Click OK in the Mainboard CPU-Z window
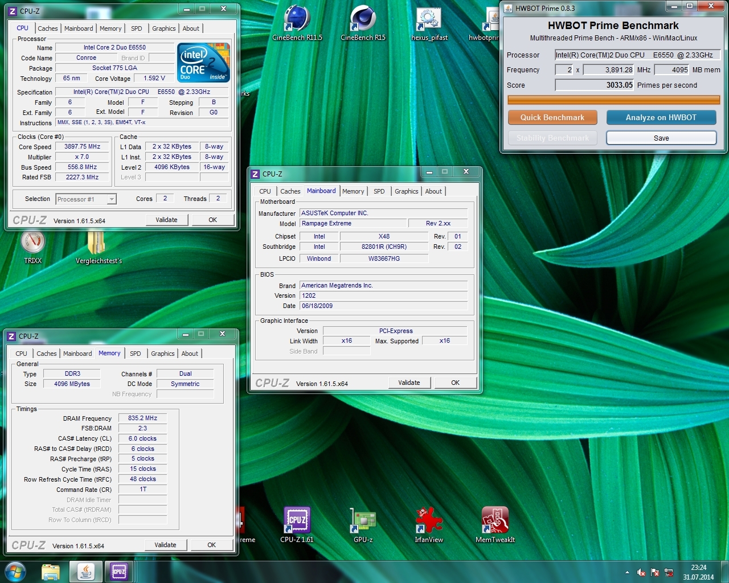 tap(456, 383)
